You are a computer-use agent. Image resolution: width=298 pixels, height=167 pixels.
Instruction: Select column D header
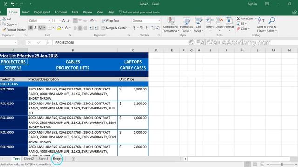(x=156, y=51)
